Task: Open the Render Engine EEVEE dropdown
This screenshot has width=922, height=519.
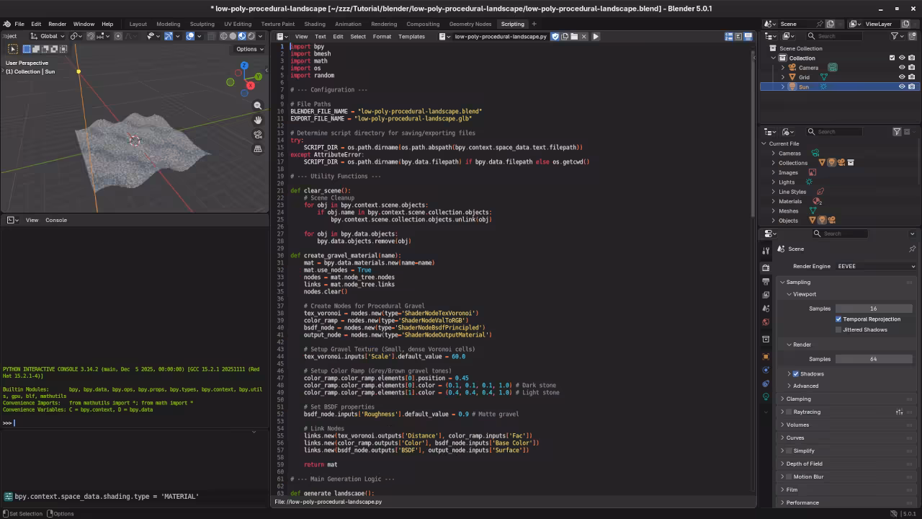Action: pos(876,267)
